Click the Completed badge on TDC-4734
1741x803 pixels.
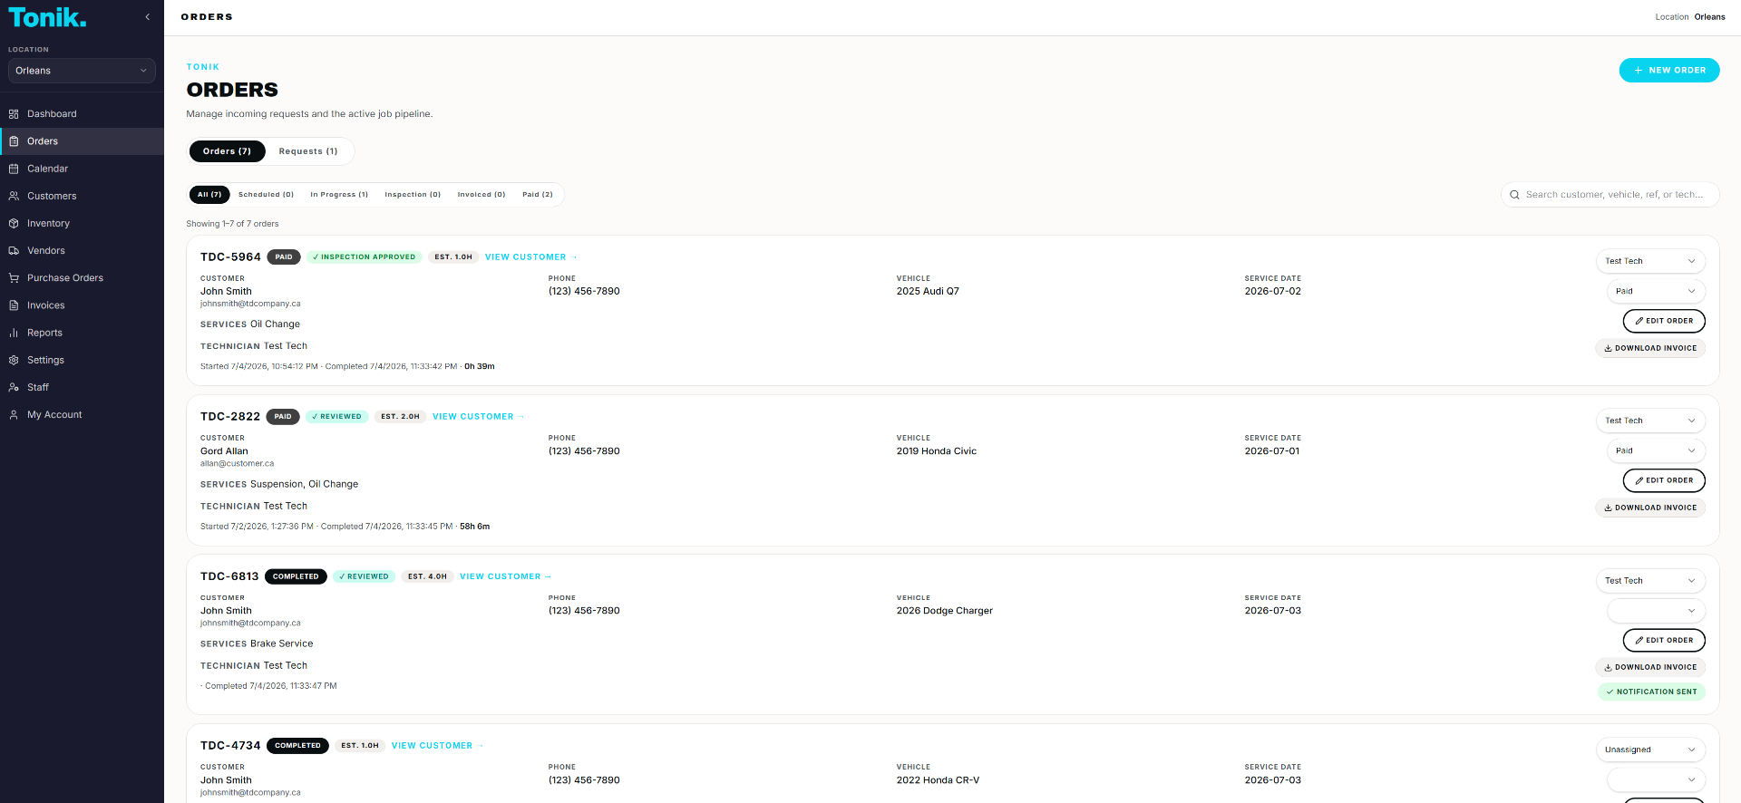(x=297, y=746)
